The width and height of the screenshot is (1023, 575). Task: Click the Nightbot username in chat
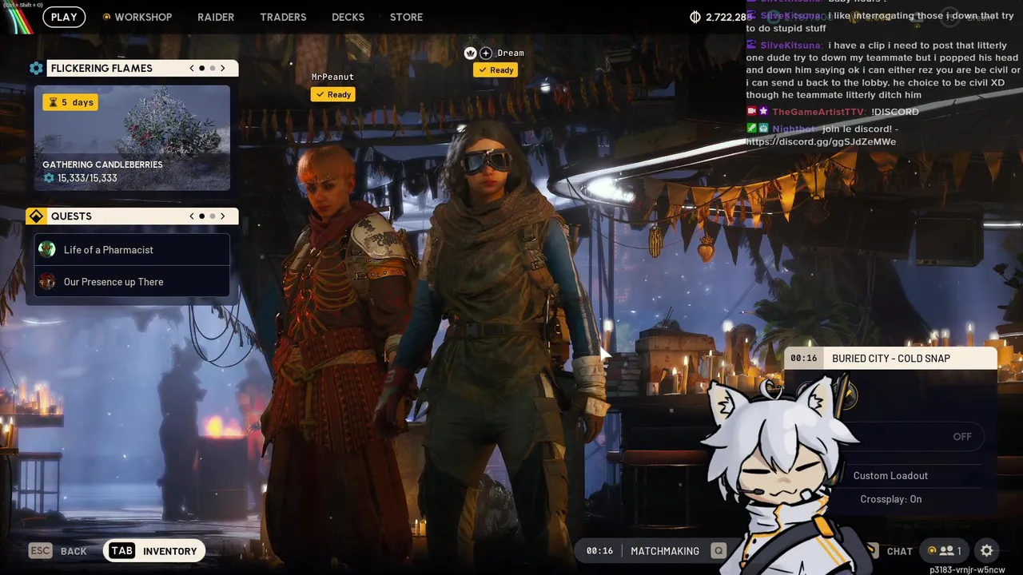[794, 129]
